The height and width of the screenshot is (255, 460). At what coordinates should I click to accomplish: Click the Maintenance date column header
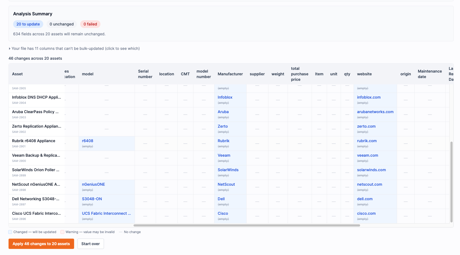pyautogui.click(x=430, y=74)
